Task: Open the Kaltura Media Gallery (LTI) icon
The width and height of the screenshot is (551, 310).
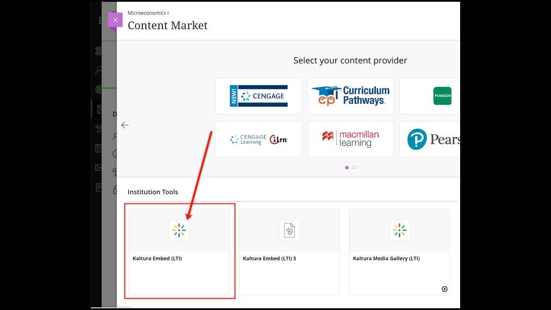Action: (x=399, y=230)
